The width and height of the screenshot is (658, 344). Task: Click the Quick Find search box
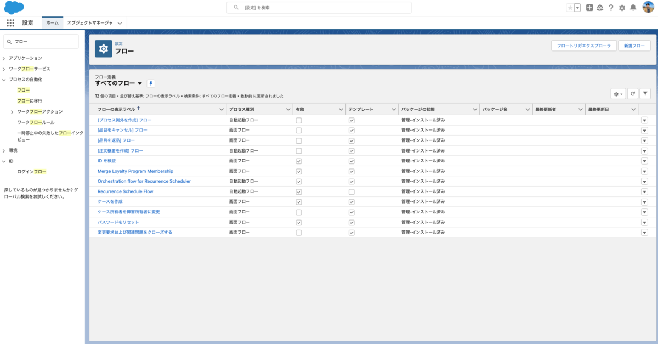[41, 41]
